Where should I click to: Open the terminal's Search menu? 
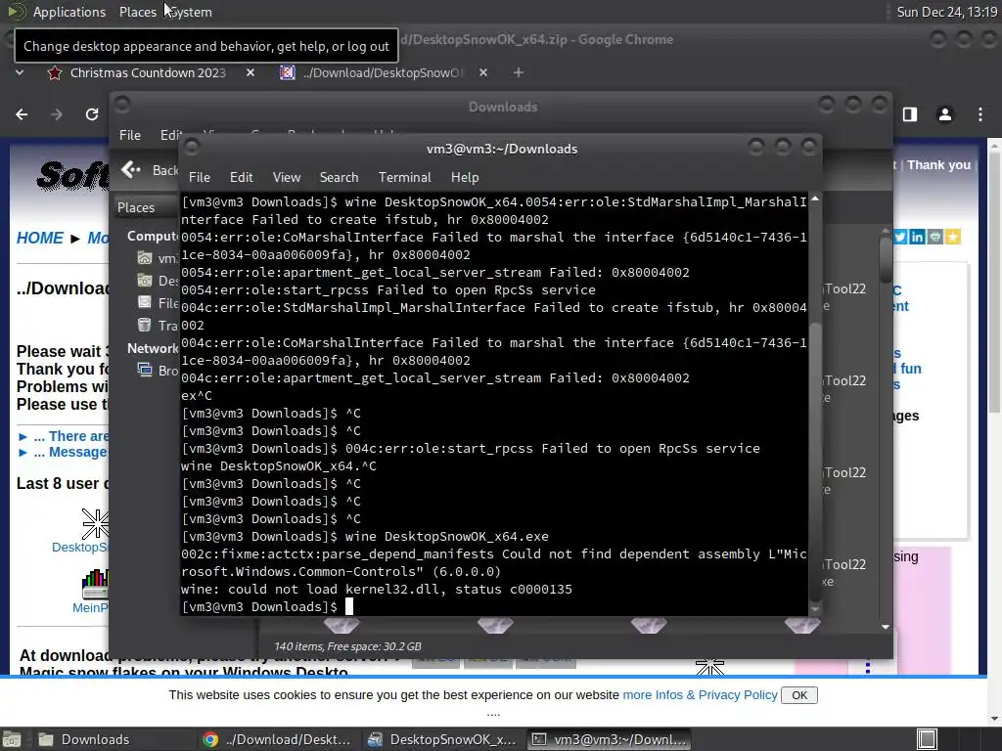pyautogui.click(x=339, y=178)
